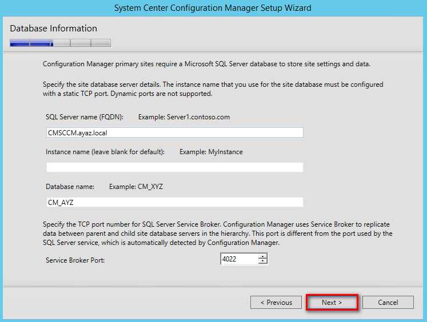This screenshot has height=322, width=427.
Task: Click the Next button
Action: pos(332,303)
